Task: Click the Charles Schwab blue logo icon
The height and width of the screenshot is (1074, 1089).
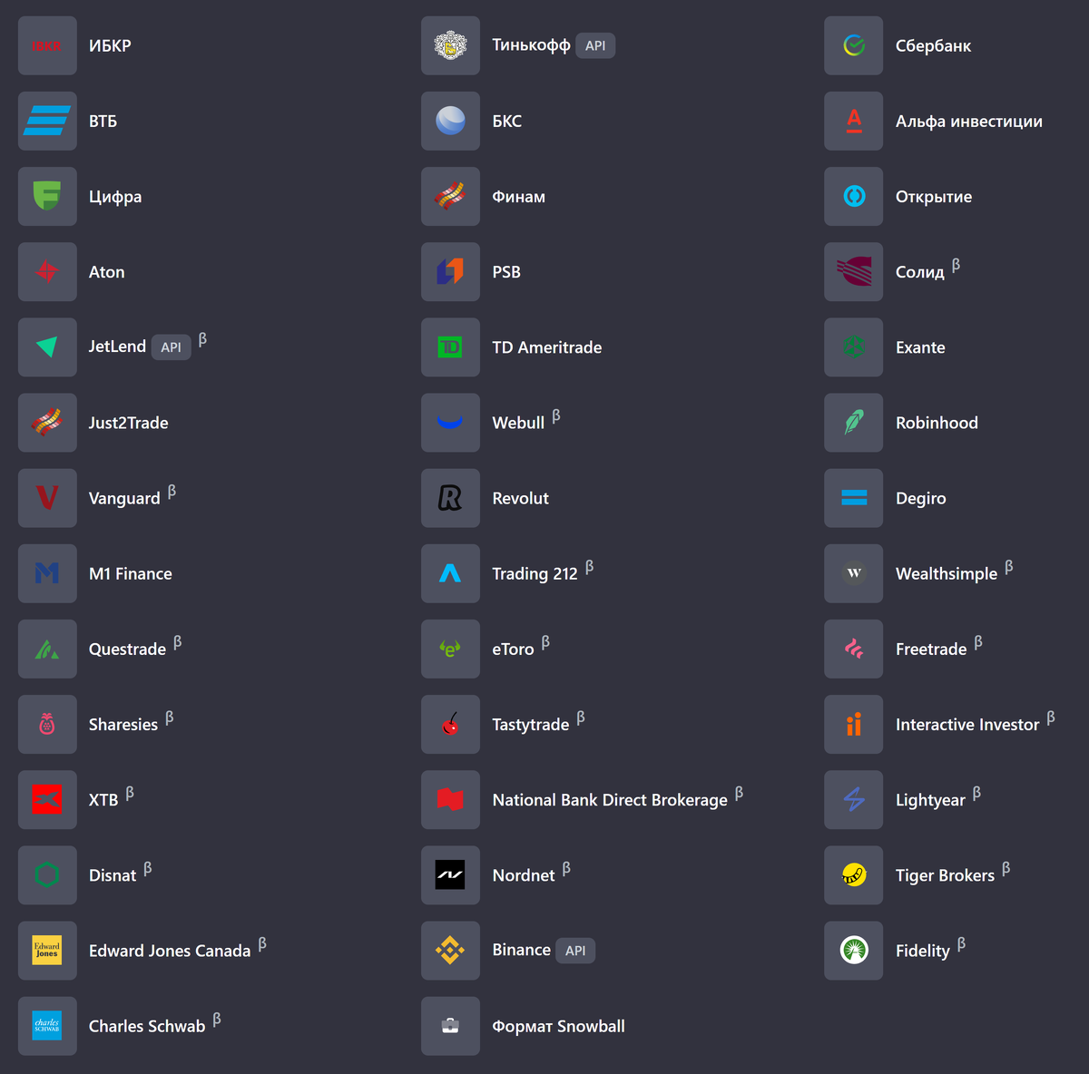Action: point(47,1025)
